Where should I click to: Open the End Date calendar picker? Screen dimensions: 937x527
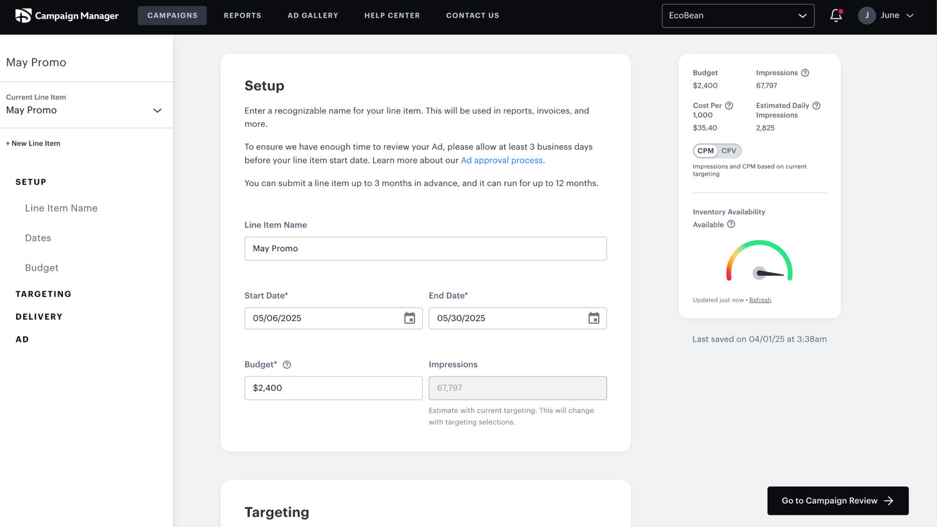[x=593, y=318]
